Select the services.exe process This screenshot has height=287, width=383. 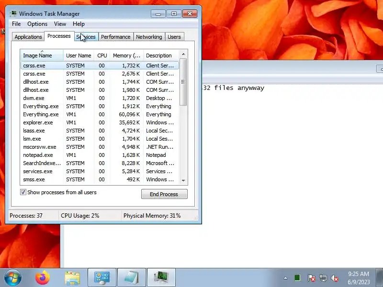tap(100, 171)
